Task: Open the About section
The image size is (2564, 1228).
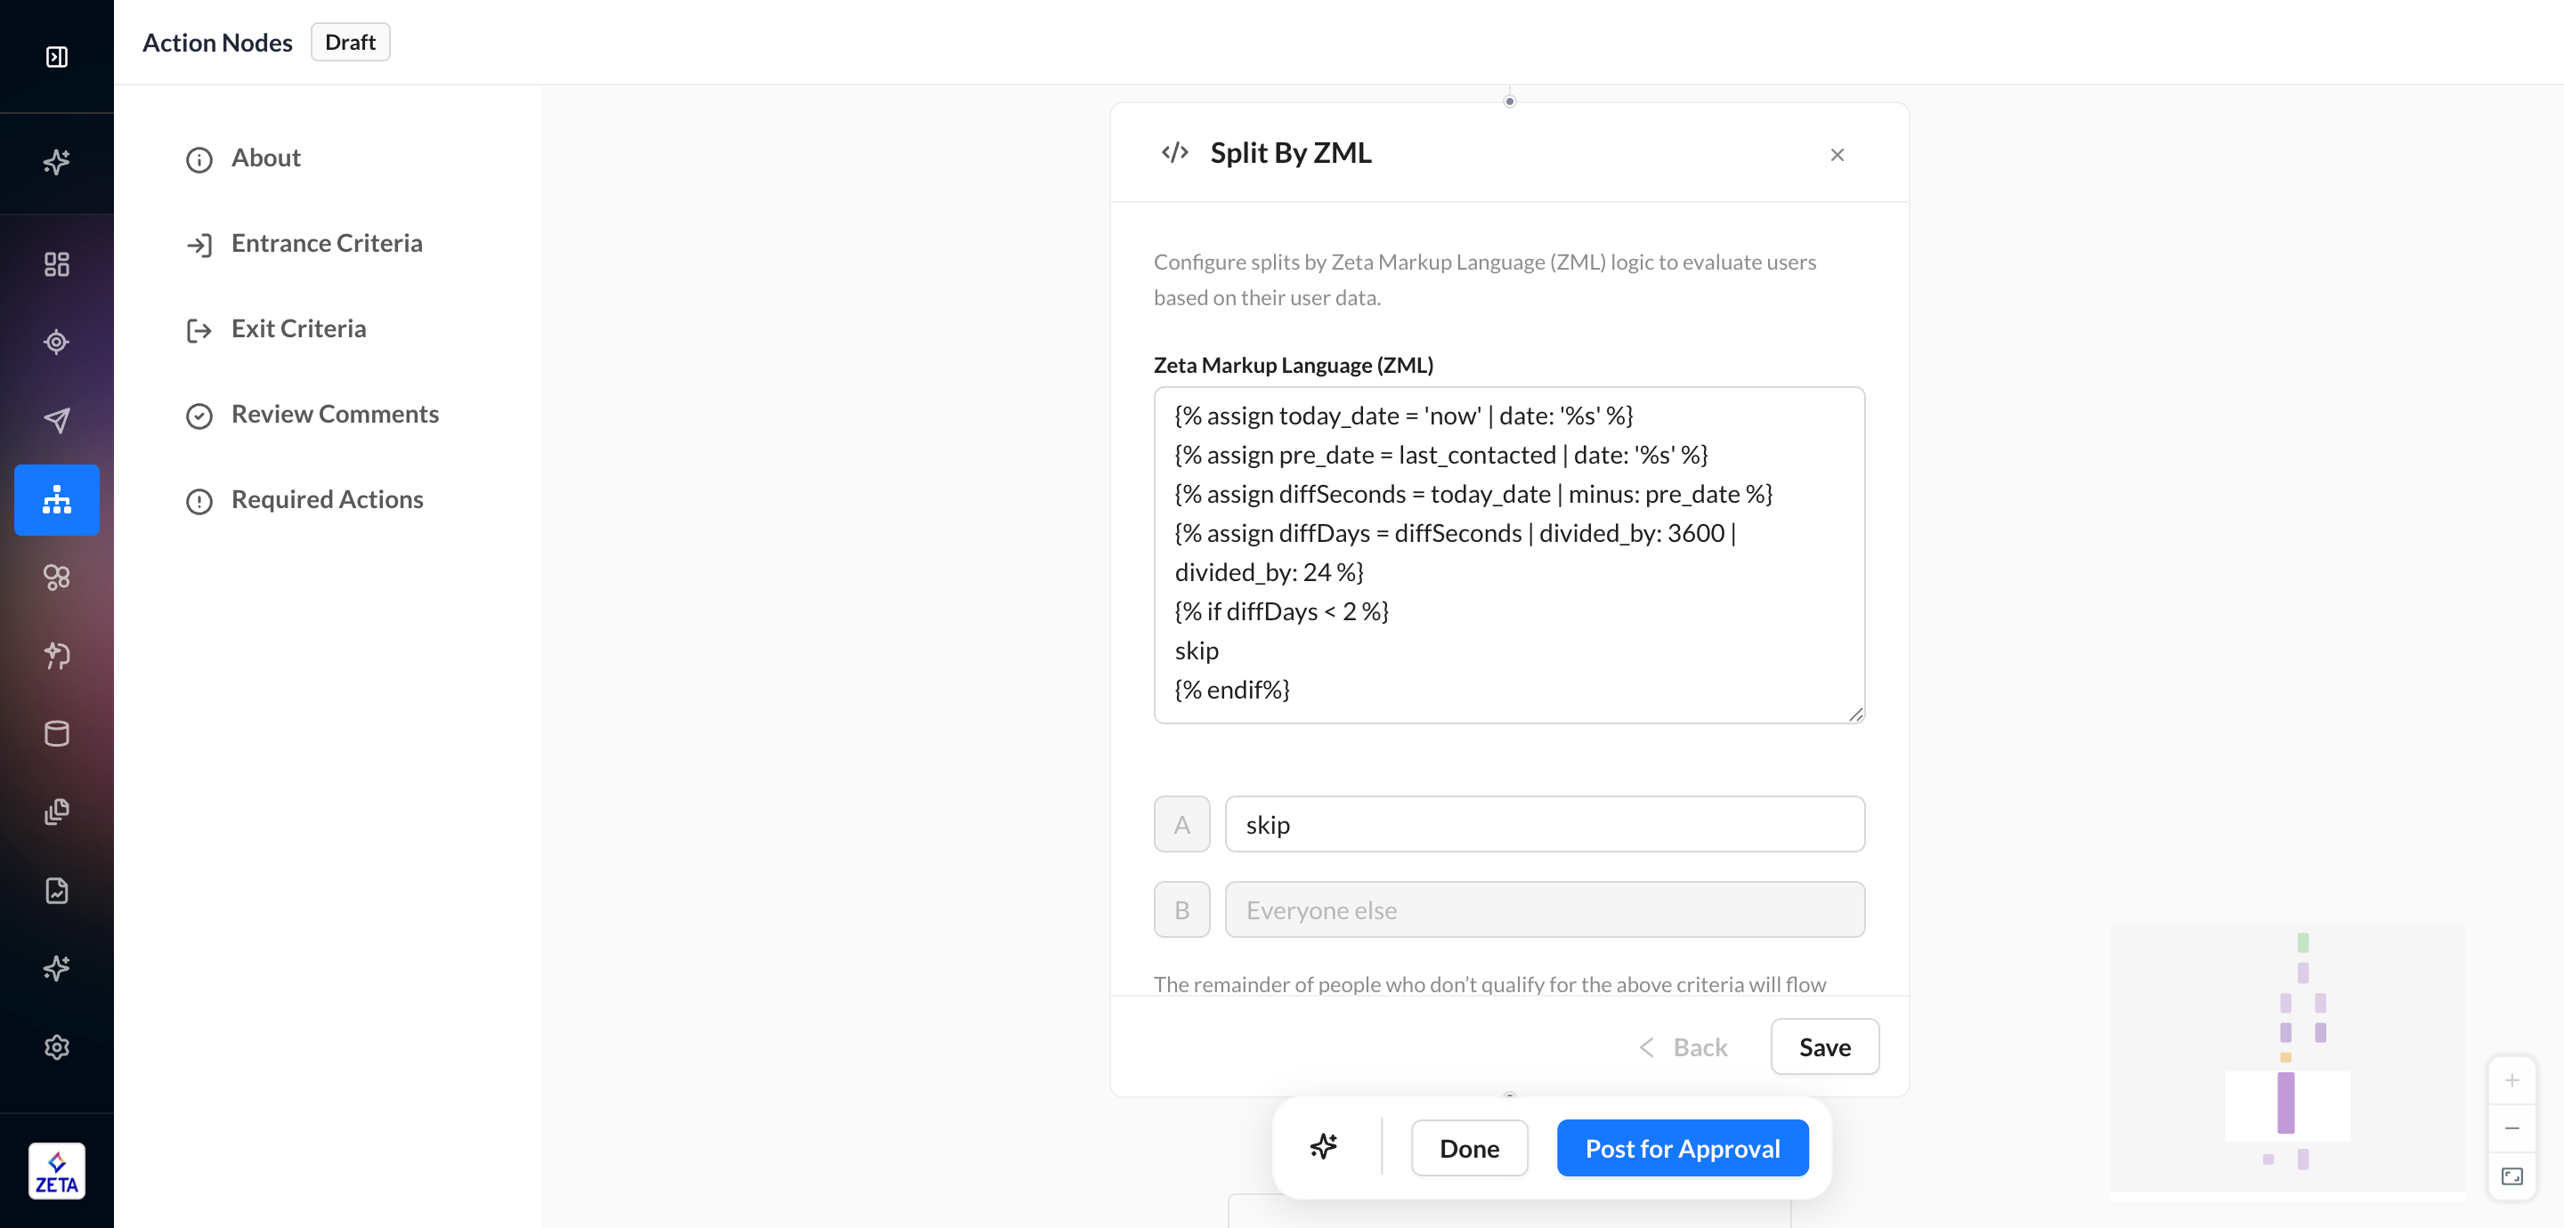Action: pyautogui.click(x=266, y=158)
